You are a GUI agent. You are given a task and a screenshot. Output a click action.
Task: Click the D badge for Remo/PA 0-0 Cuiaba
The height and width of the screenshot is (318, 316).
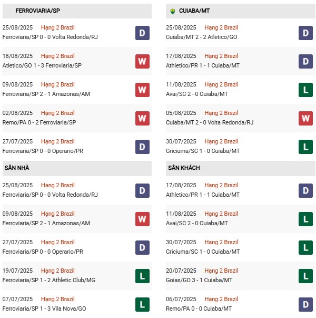pyautogui.click(x=306, y=304)
